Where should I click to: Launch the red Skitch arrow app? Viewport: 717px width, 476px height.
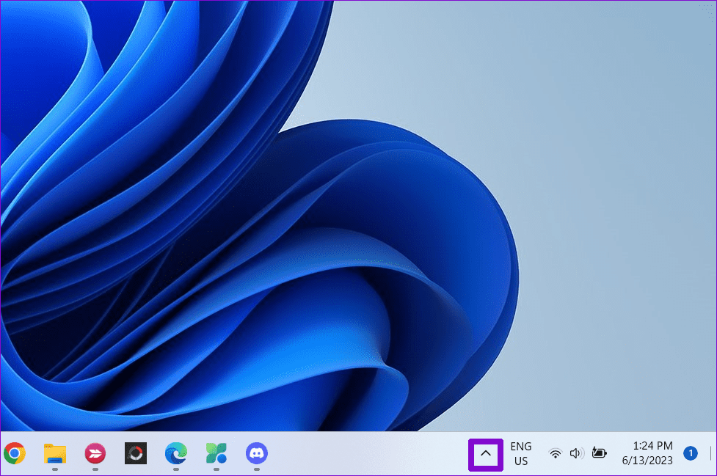click(x=95, y=453)
